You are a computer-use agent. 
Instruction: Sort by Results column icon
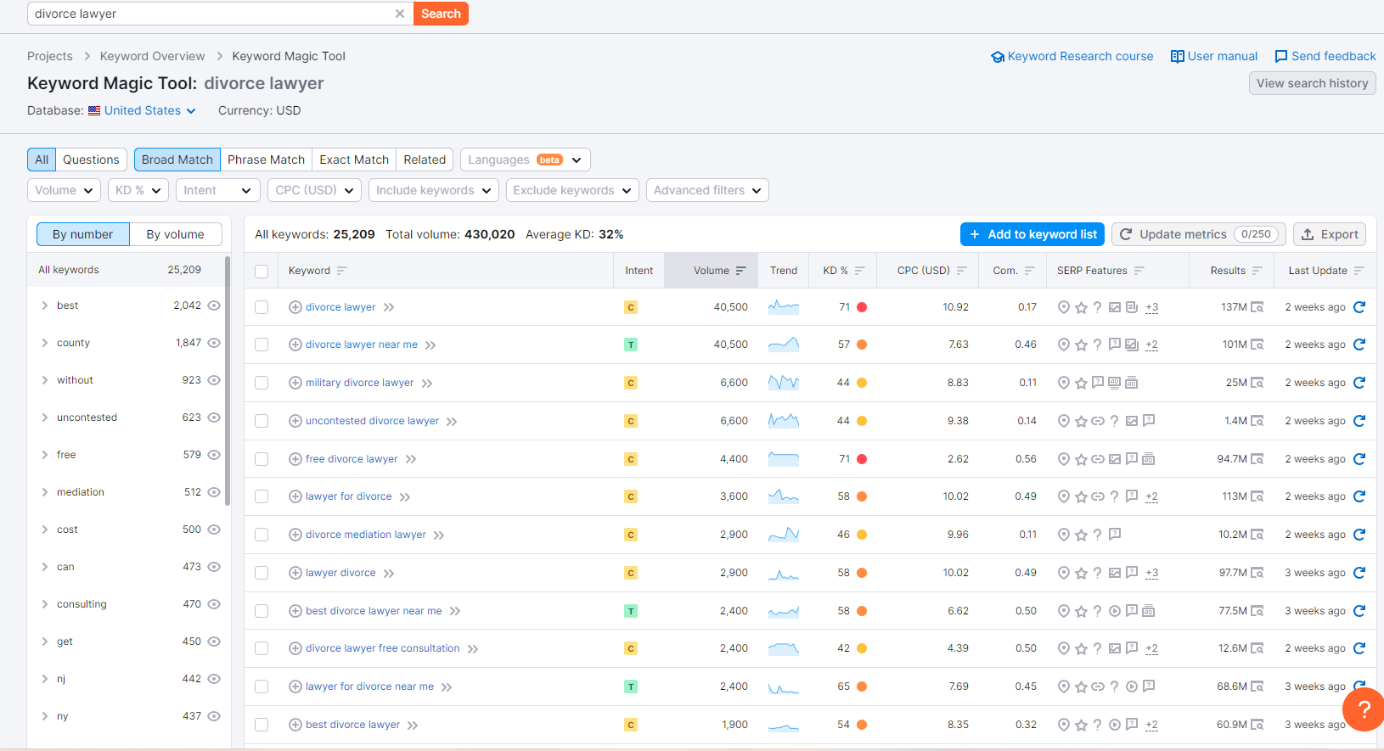coord(1257,271)
